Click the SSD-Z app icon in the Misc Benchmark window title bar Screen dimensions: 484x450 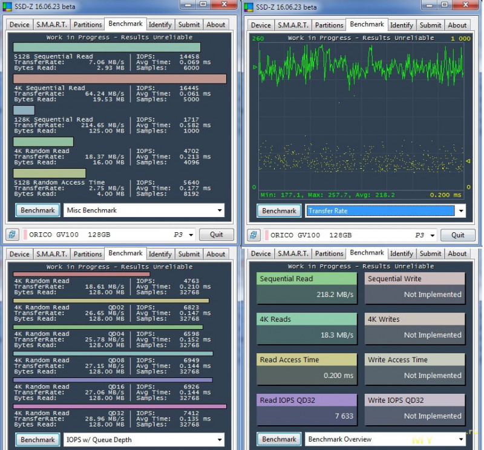pos(7,7)
